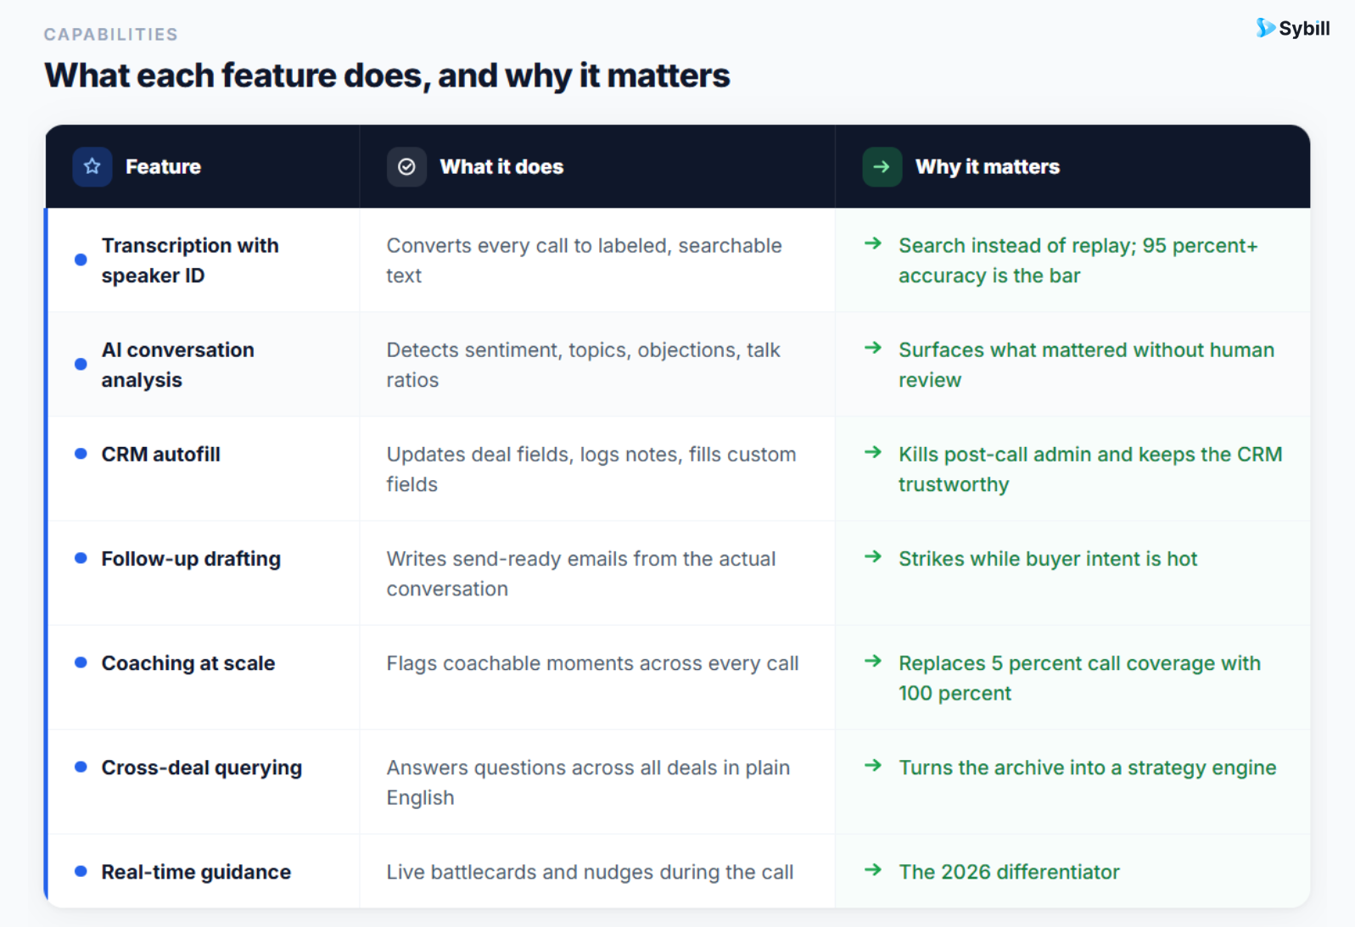Image resolution: width=1355 pixels, height=927 pixels.
Task: Click the arrow before 'Kills post-call admin'
Action: coord(873,453)
